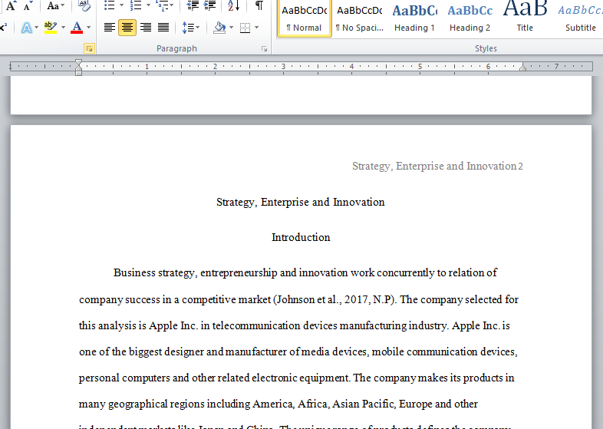Apply shading with the paint bucket icon
The width and height of the screenshot is (603, 429).
(219, 28)
